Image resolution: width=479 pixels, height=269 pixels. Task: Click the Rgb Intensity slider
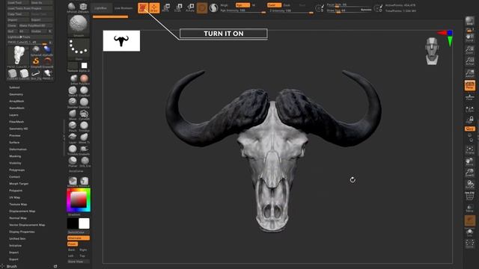point(242,10)
